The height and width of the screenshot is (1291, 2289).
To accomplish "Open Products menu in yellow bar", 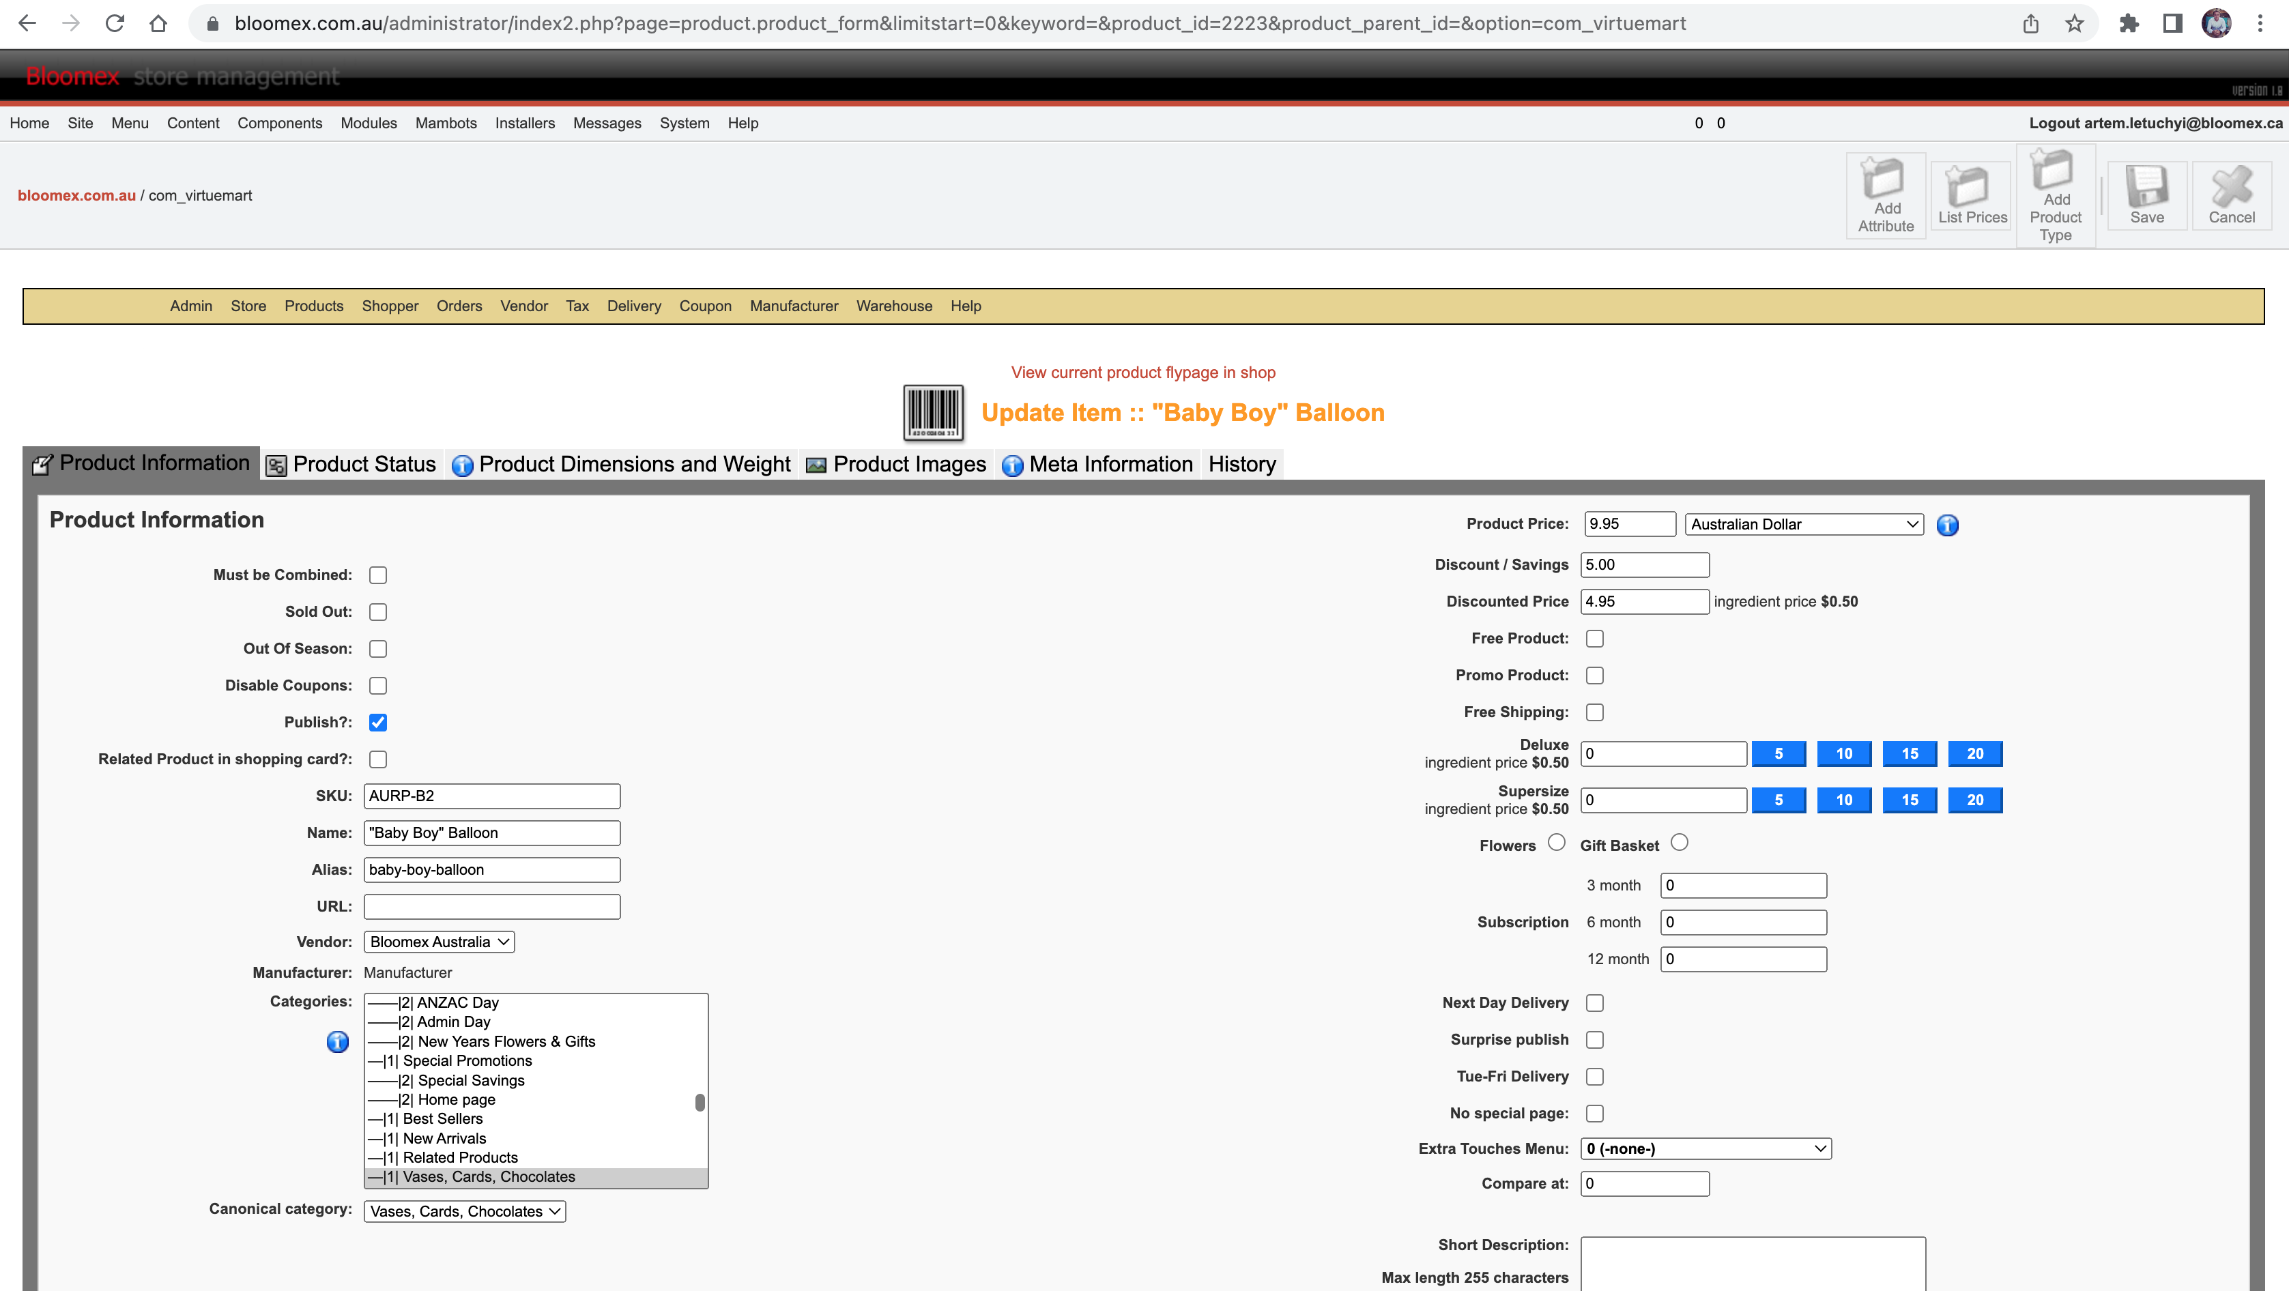I will [314, 306].
